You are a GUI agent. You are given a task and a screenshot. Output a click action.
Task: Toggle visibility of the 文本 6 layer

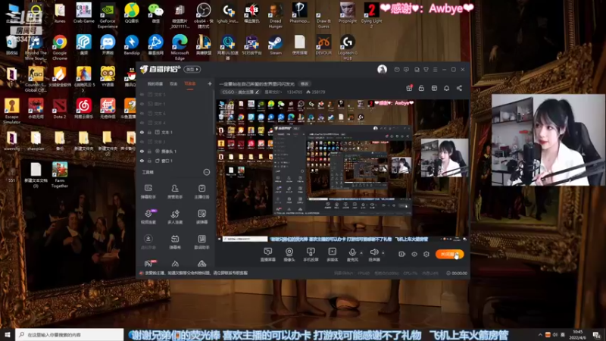click(x=142, y=113)
